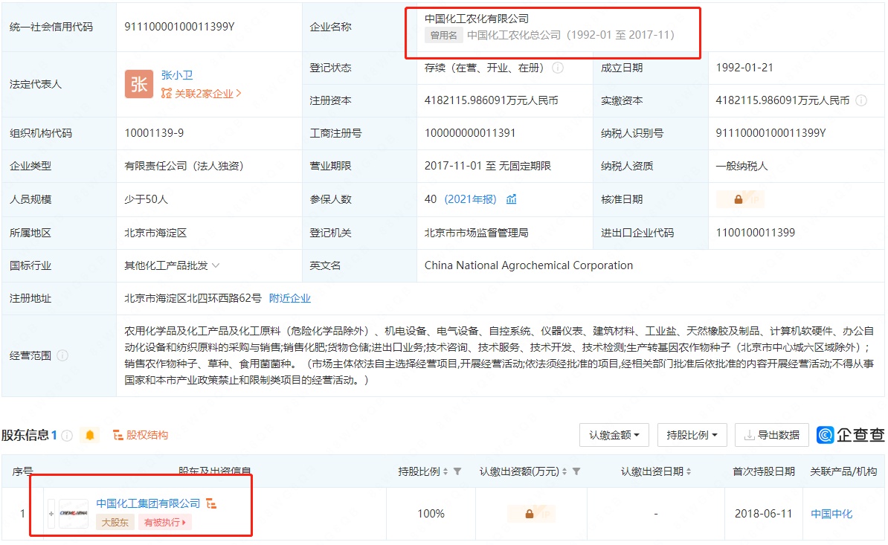Click the 北京市市场监督管理局 registration authority
This screenshot has width=888, height=545.
(x=476, y=233)
